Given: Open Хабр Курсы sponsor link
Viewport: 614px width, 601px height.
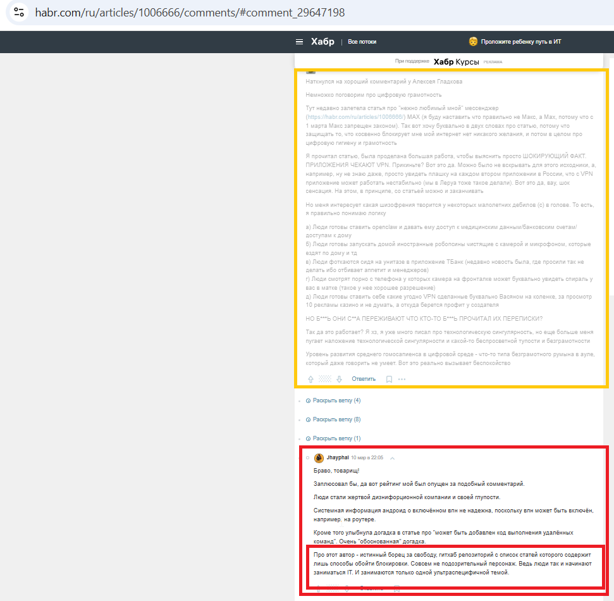Looking at the screenshot, I should (456, 62).
